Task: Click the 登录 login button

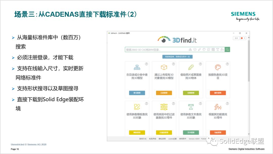Action: 236,38
